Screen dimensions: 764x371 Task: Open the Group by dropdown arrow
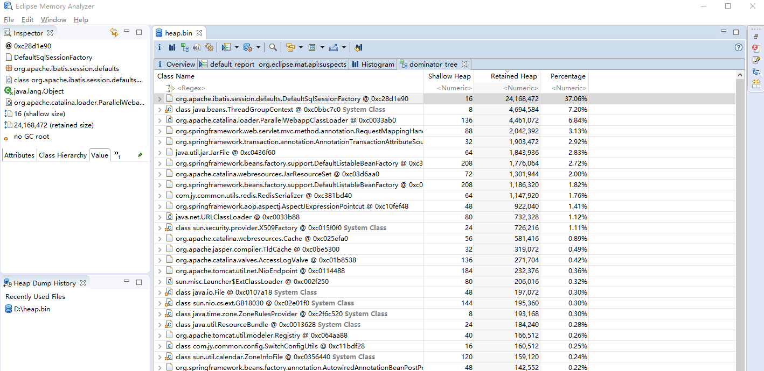pos(301,47)
